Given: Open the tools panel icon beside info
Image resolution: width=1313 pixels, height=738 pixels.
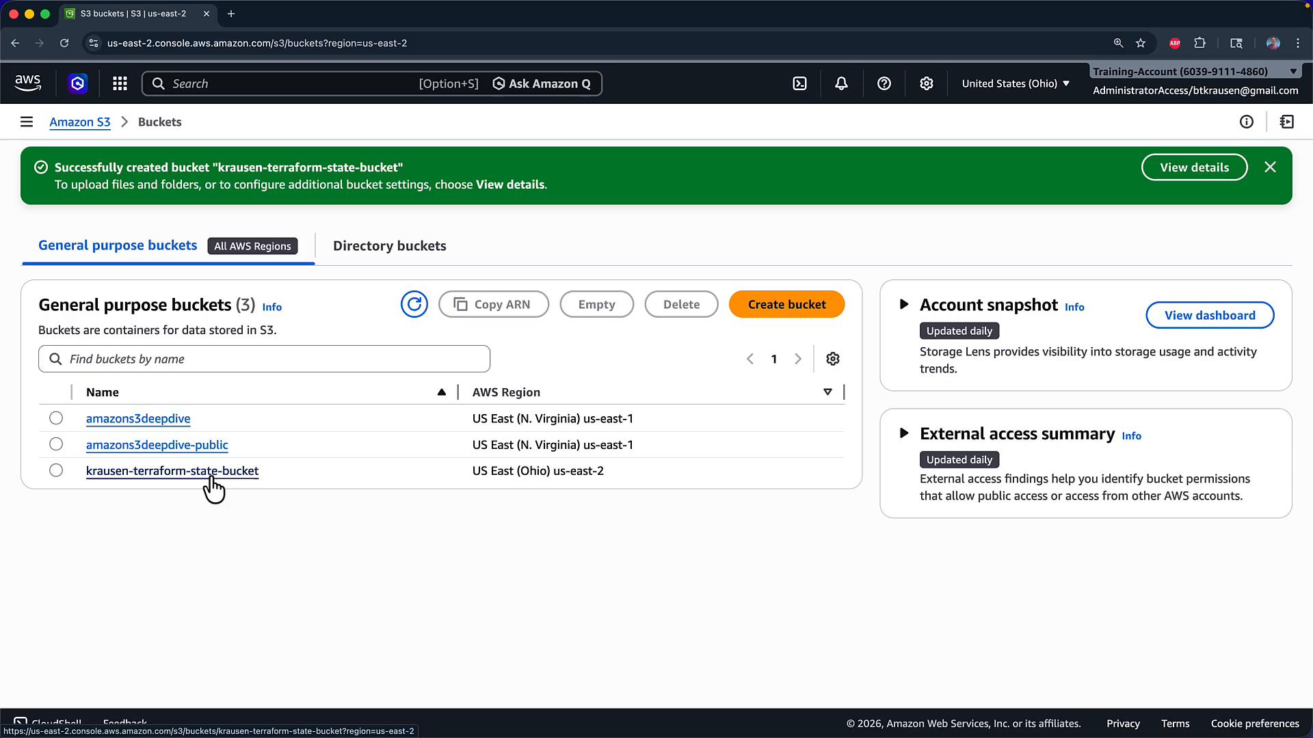Looking at the screenshot, I should click(x=1287, y=122).
